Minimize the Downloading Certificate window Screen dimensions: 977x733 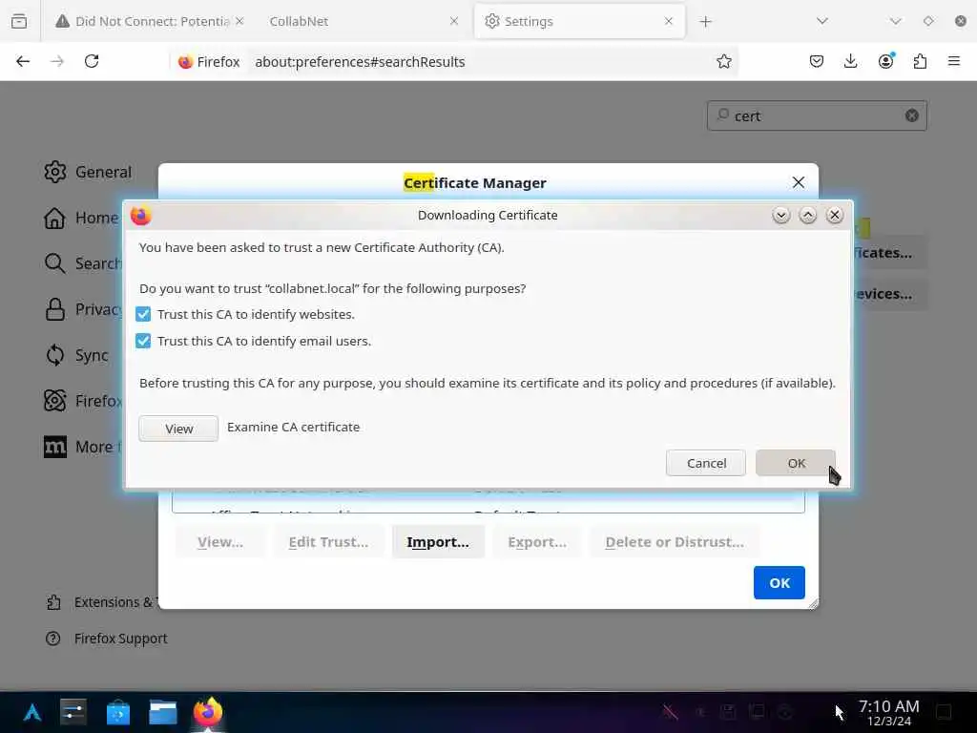(781, 215)
